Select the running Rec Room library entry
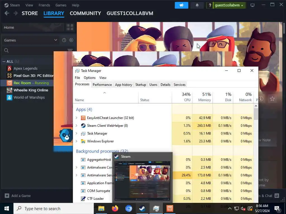 click(27, 83)
